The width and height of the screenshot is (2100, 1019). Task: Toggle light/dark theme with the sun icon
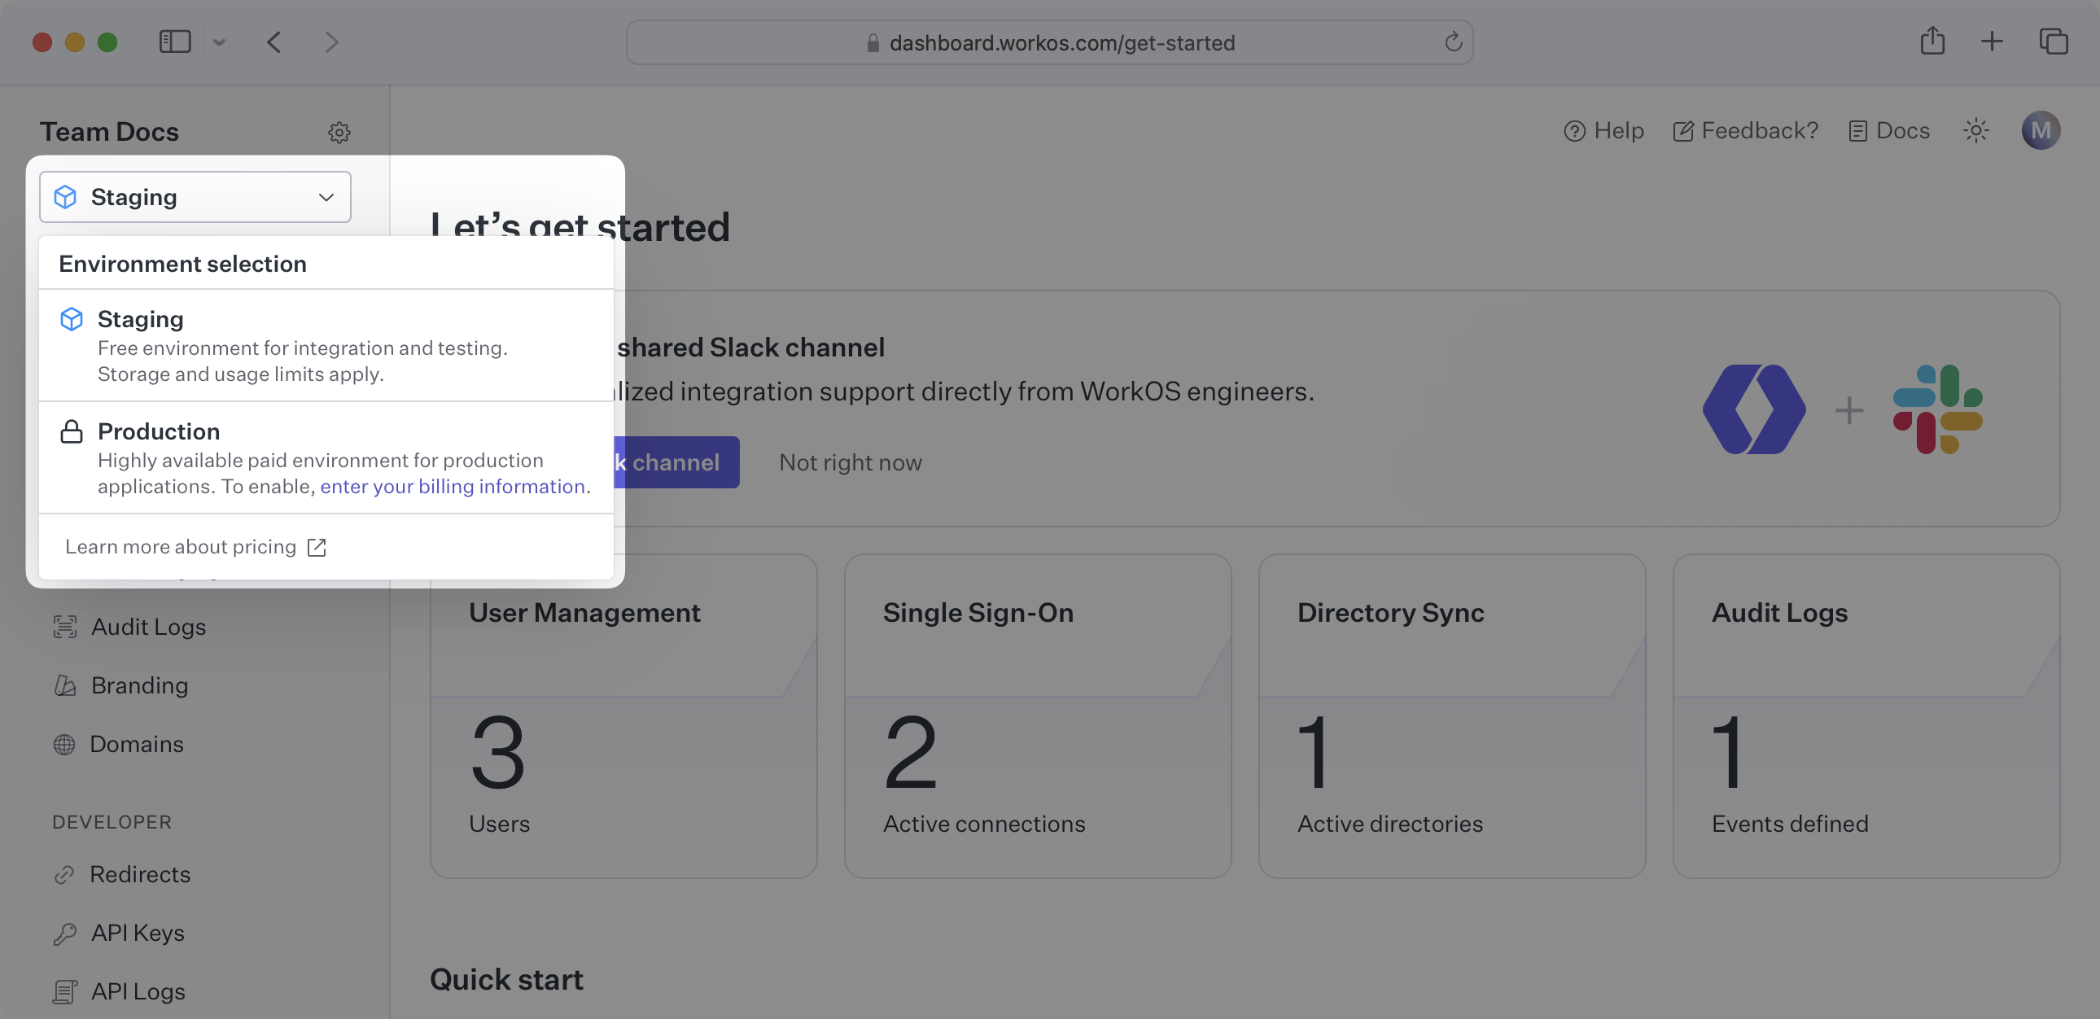1976,130
